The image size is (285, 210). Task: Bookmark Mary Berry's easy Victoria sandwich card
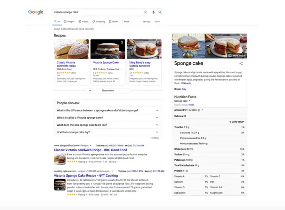[x=158, y=42]
